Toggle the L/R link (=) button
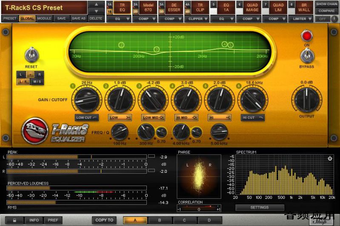This screenshot has height=226, width=340. (x=30, y=74)
